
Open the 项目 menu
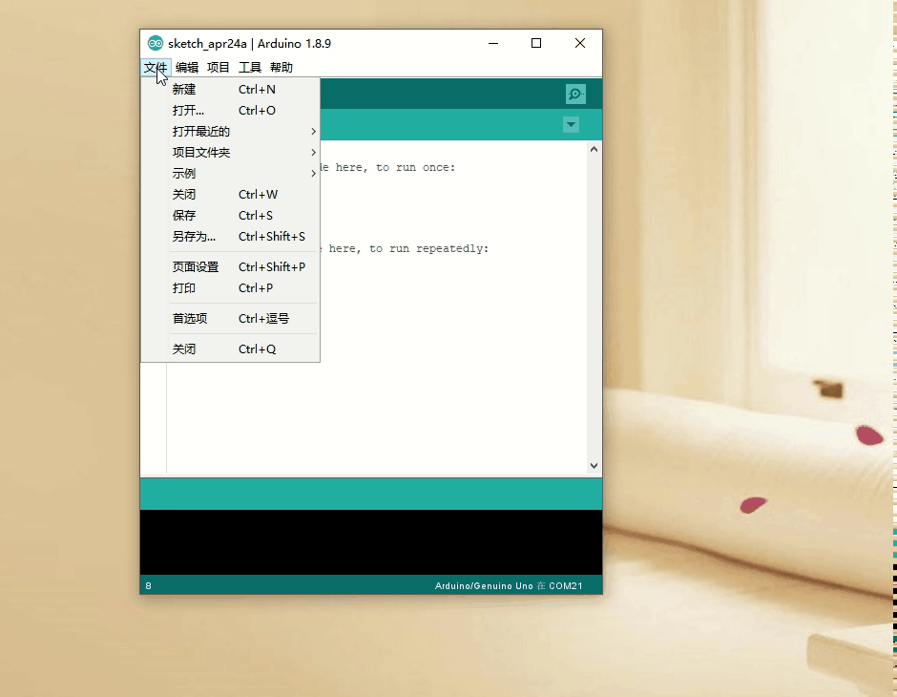coord(218,68)
